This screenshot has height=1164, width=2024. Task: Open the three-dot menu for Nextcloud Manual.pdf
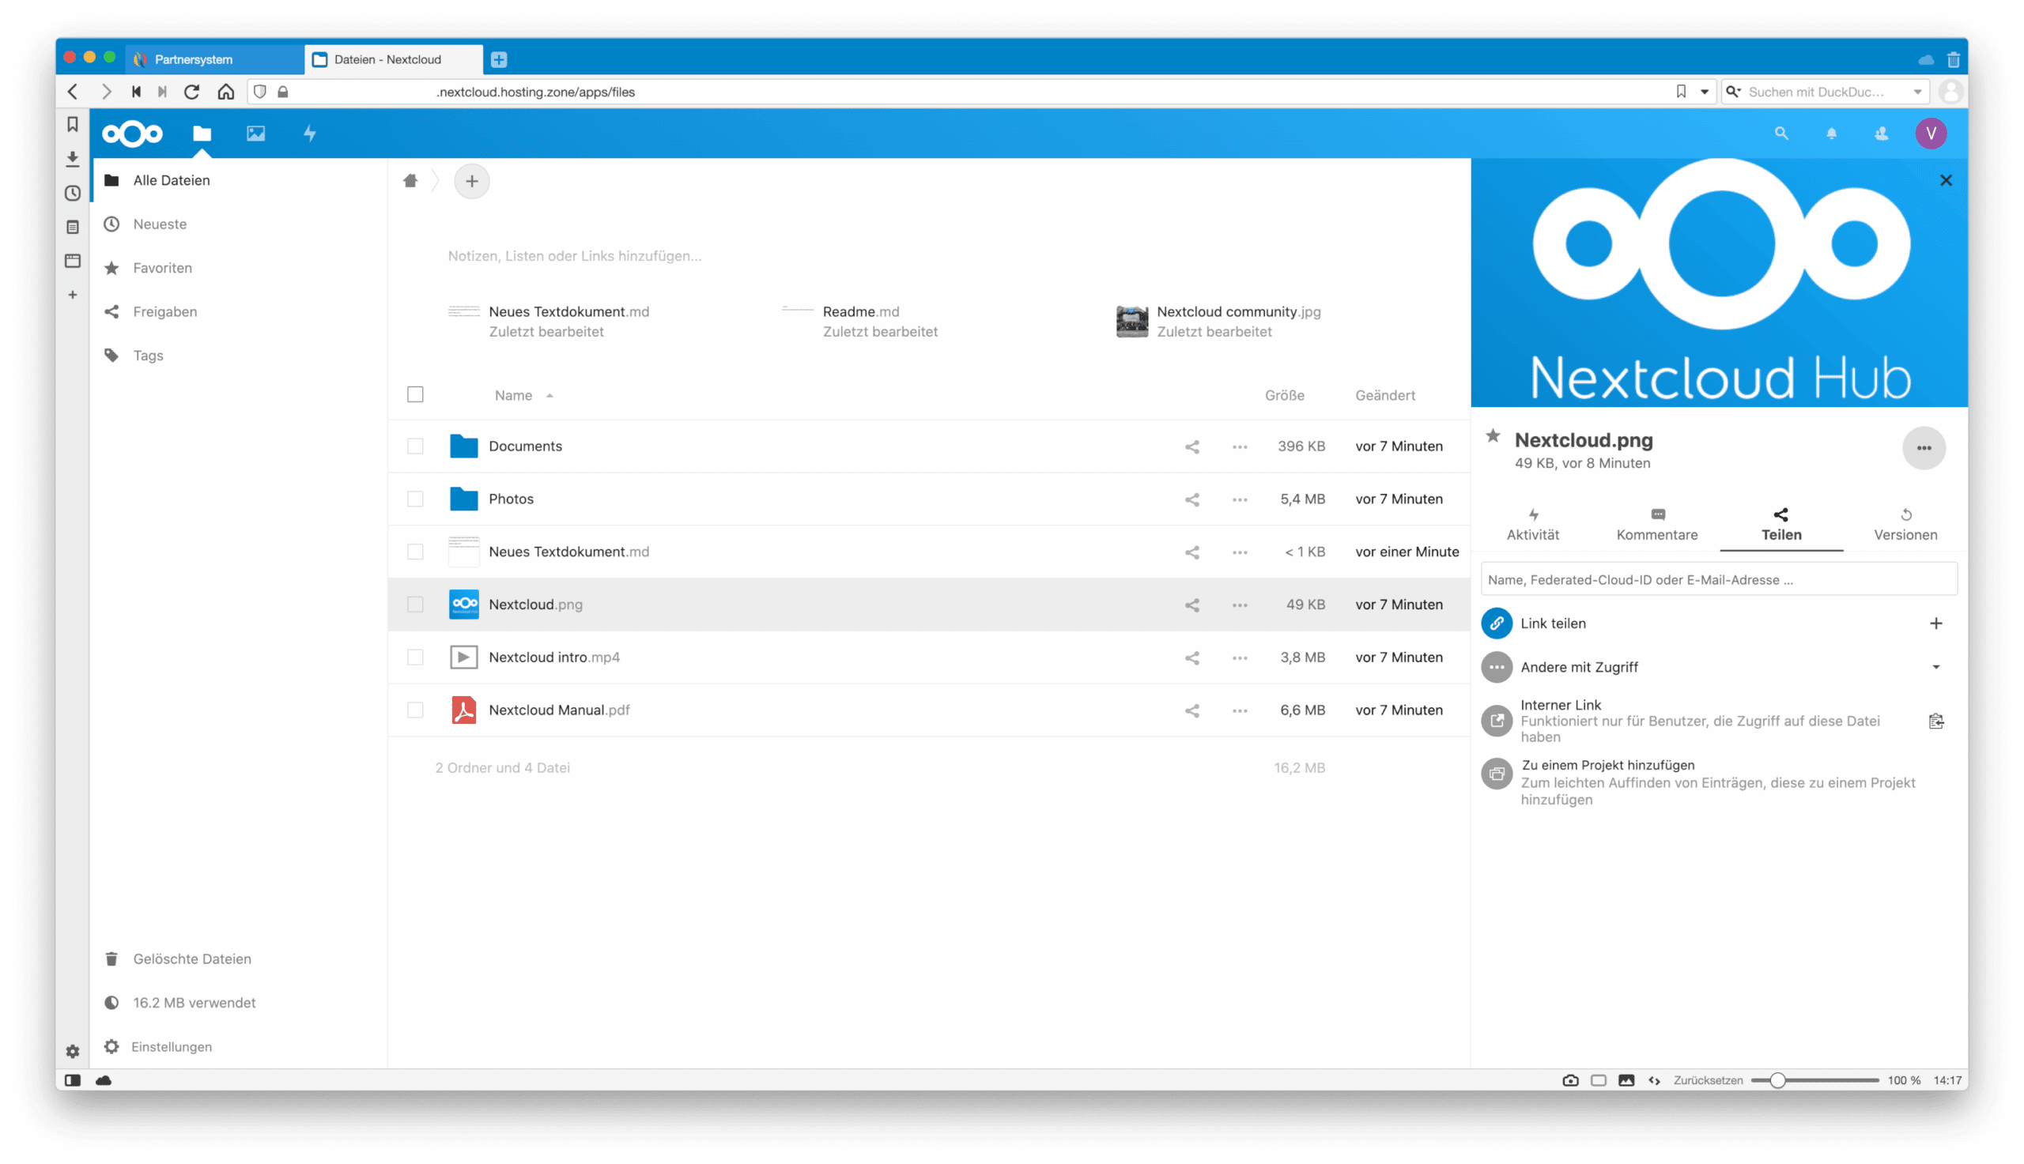pyautogui.click(x=1240, y=710)
